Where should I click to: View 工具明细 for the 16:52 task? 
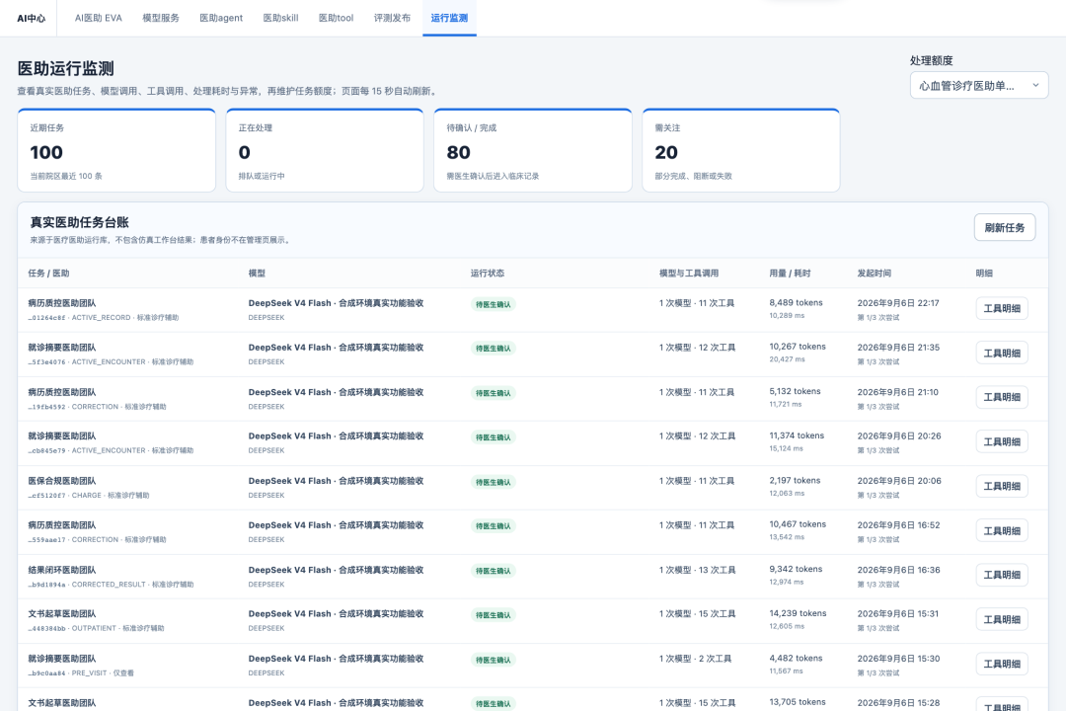pos(1002,530)
